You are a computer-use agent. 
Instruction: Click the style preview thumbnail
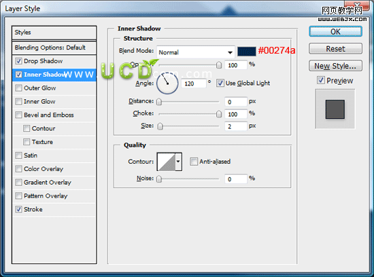[x=335, y=109]
